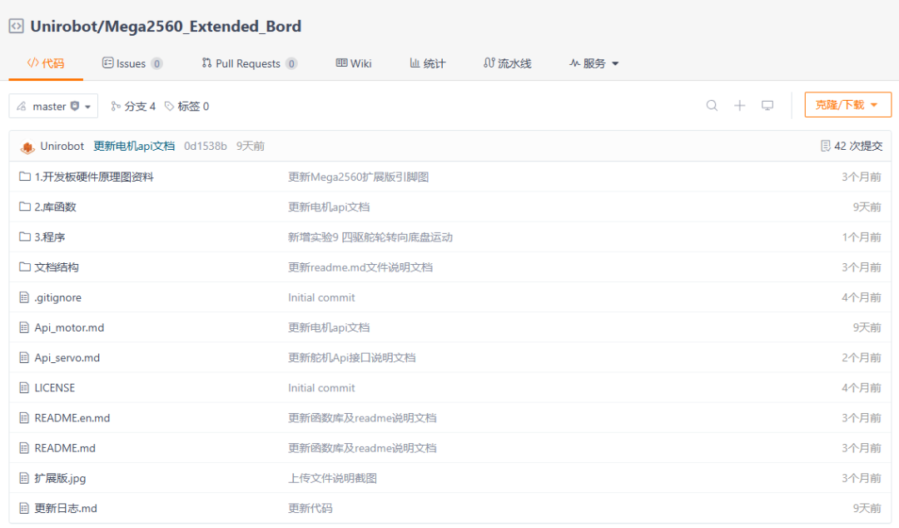
Task: Click the repository code icon beside title
Action: (x=16, y=27)
